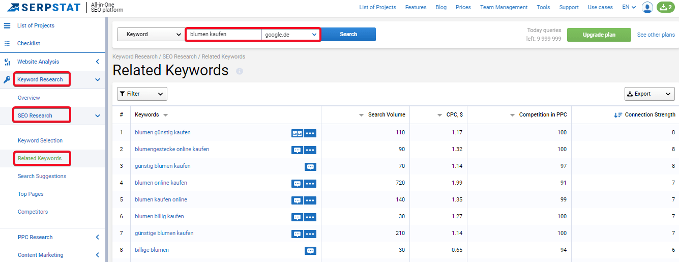Click the keyword link blumen günstig kaufen
This screenshot has width=679, height=262.
pyautogui.click(x=163, y=132)
